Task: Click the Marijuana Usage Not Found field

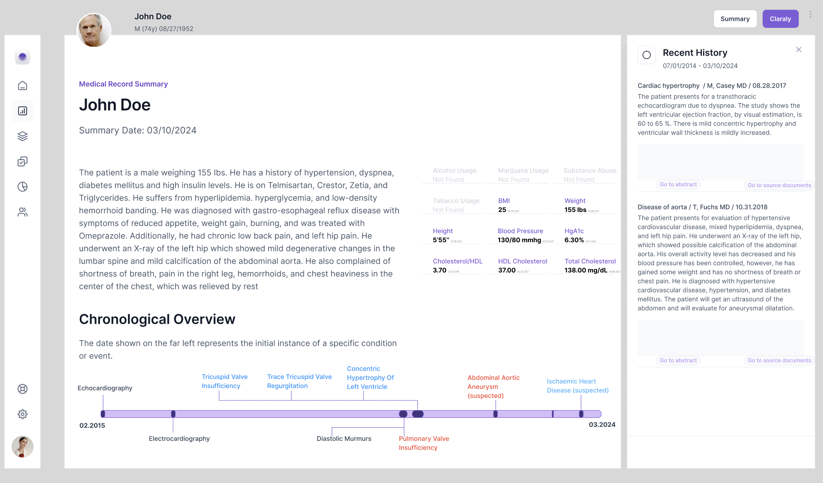Action: tap(523, 175)
